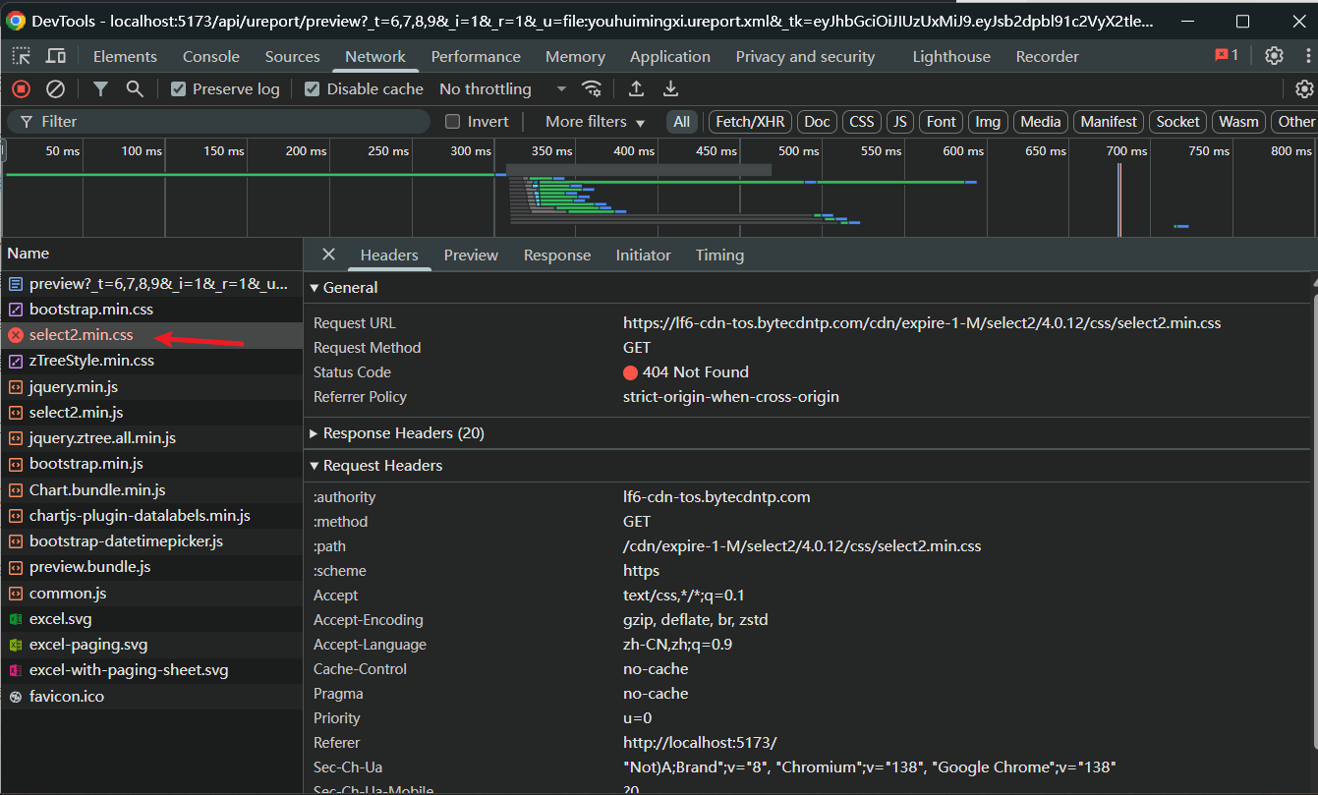This screenshot has width=1318, height=795.
Task: Show All request types
Action: click(x=682, y=122)
